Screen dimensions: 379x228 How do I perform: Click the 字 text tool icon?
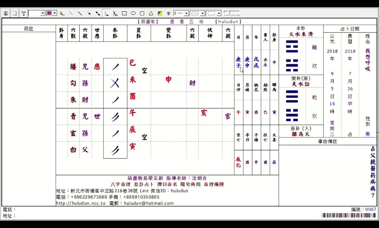168,13
